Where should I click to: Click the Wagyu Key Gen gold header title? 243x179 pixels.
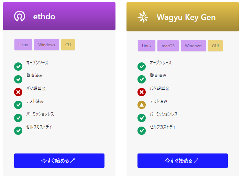(186, 18)
